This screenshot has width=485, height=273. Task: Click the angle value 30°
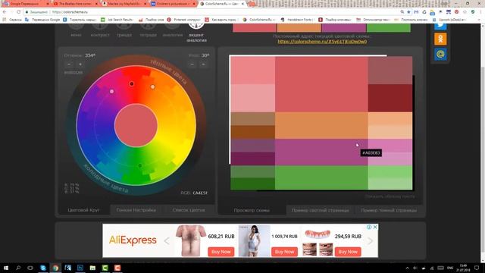pos(205,55)
